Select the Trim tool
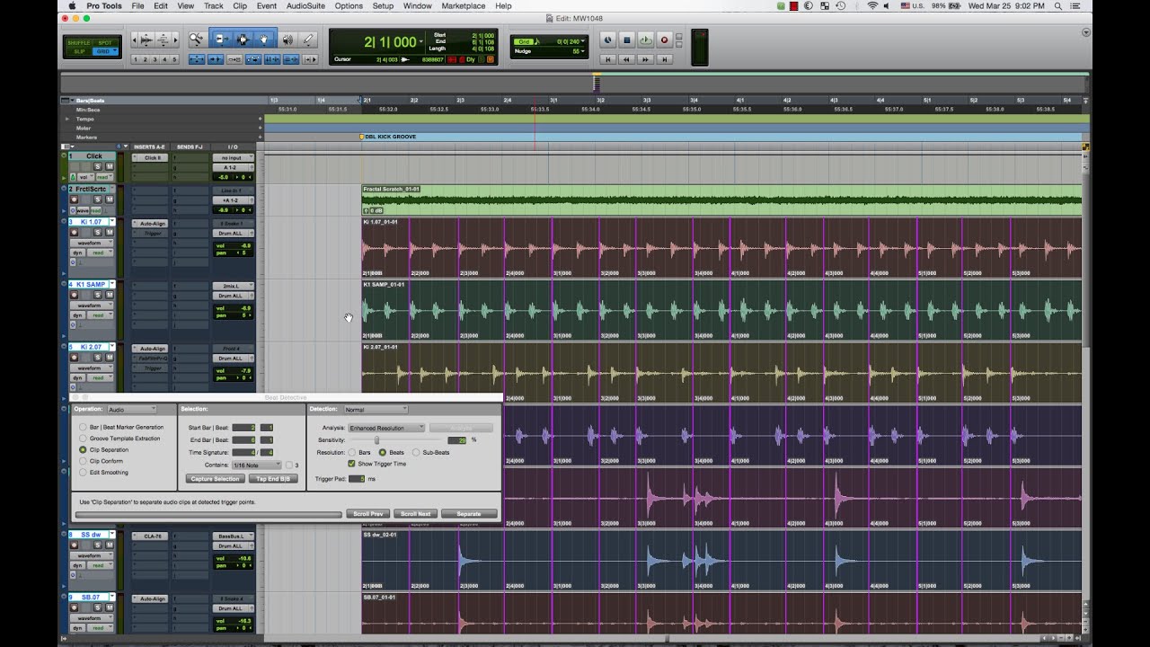This screenshot has width=1150, height=647. tap(222, 40)
